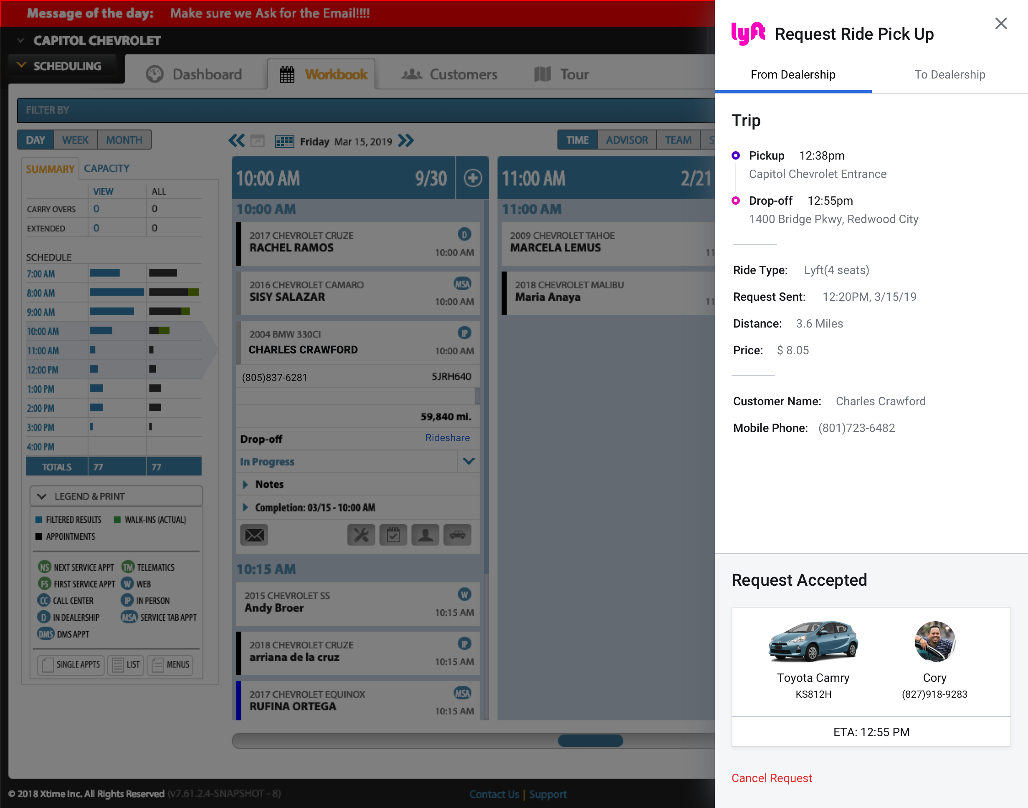
Task: Add appointment plus icon at 10:00 AM
Action: [x=473, y=178]
